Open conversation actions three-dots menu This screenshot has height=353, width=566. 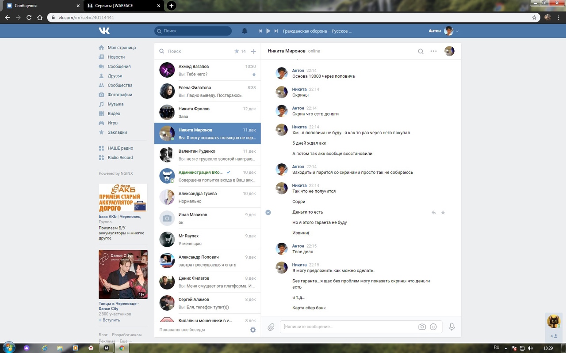coord(433,51)
